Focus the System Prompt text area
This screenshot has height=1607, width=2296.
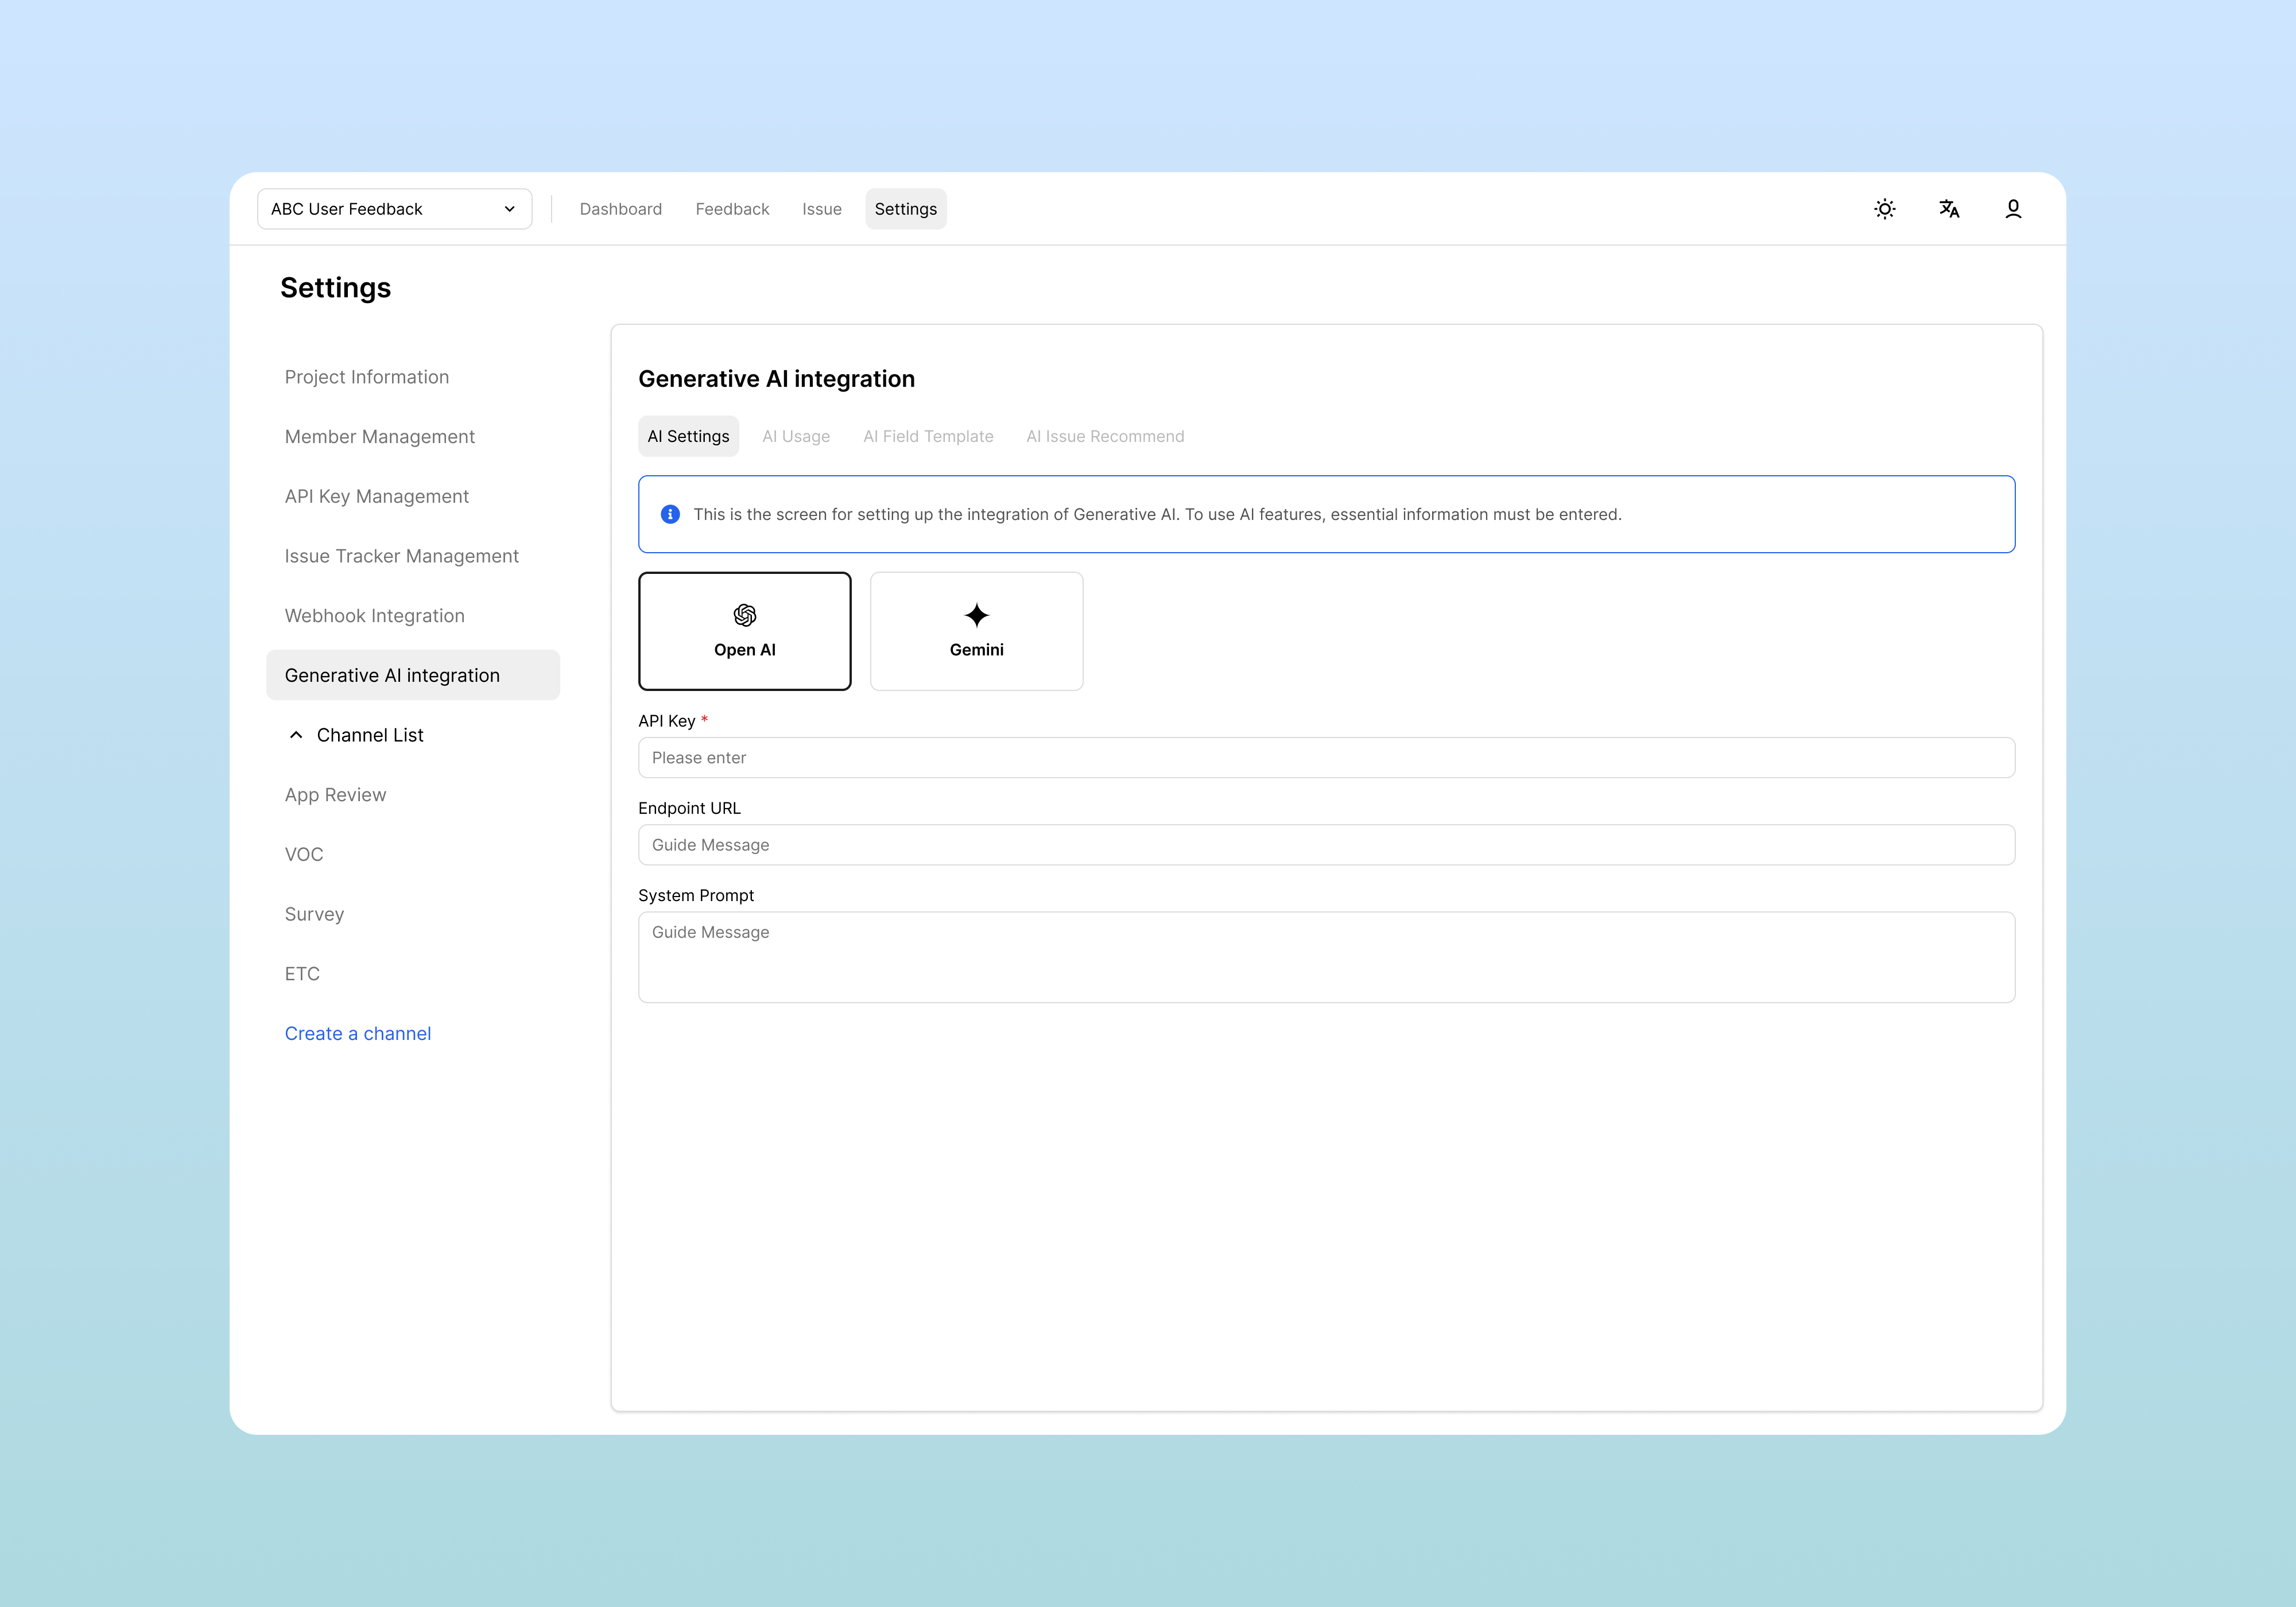coord(1326,957)
